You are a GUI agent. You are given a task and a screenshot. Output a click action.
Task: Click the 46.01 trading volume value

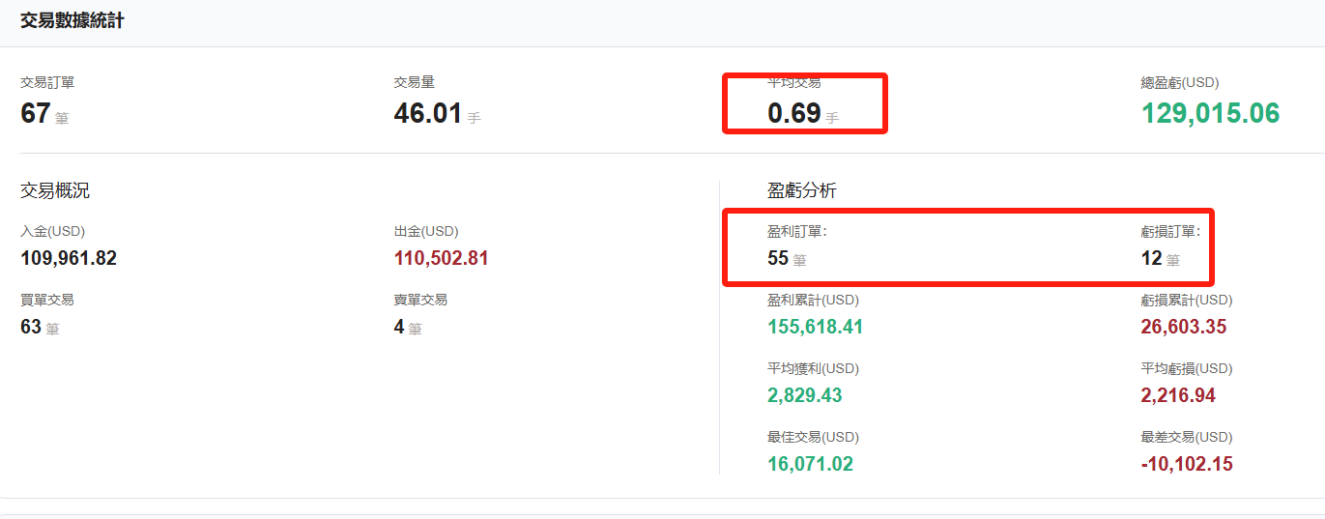[x=428, y=114]
